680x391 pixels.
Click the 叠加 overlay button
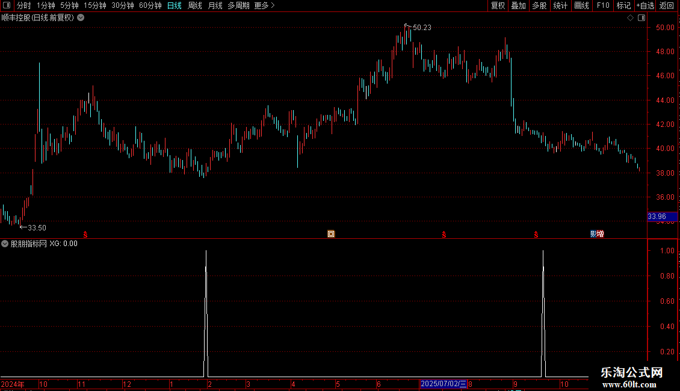pos(518,5)
